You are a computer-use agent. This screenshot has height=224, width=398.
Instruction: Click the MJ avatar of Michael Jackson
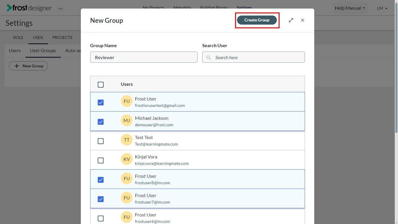click(x=127, y=120)
